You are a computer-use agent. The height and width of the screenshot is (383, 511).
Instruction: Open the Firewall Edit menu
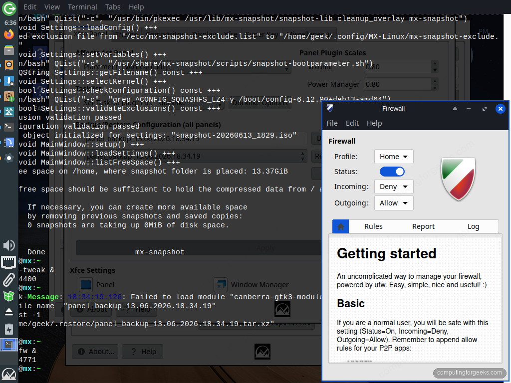click(352, 123)
